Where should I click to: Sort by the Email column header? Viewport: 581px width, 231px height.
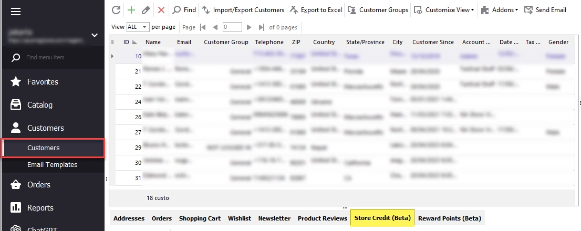click(x=184, y=42)
